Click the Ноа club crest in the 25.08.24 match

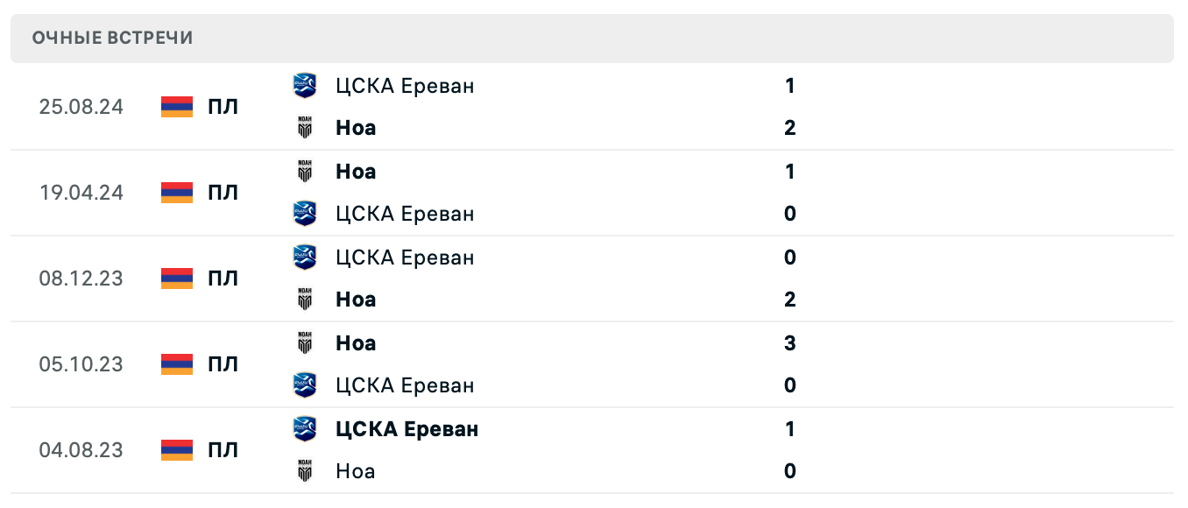point(305,128)
